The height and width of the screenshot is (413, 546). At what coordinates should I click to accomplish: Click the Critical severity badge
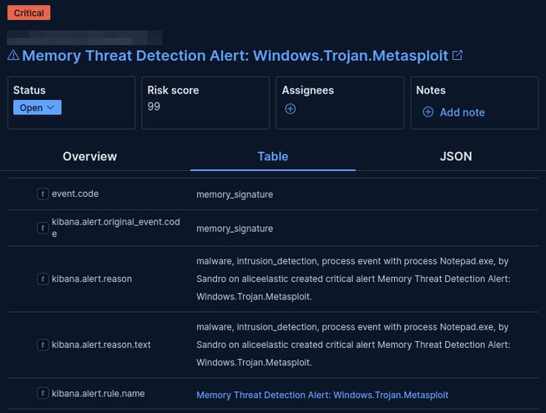pos(29,13)
